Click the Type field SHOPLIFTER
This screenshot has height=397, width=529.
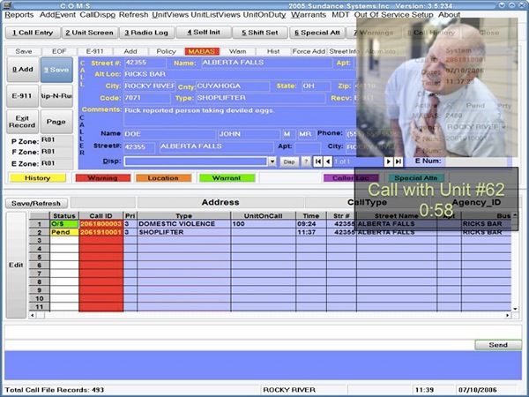click(x=260, y=98)
